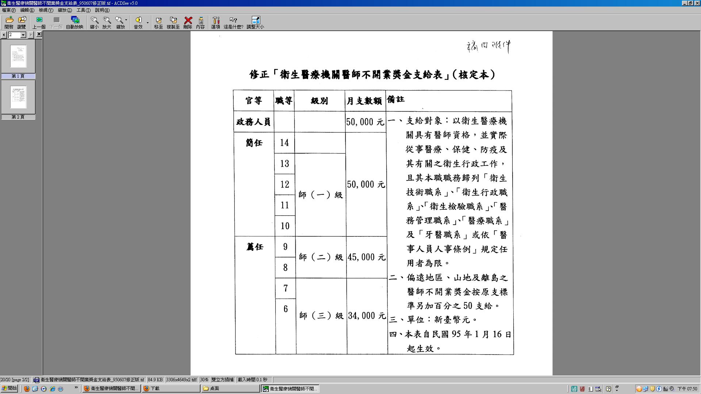Viewport: 701px width, 394px height.
Task: Click the 這是什麼? help pointer icon
Action: (233, 22)
